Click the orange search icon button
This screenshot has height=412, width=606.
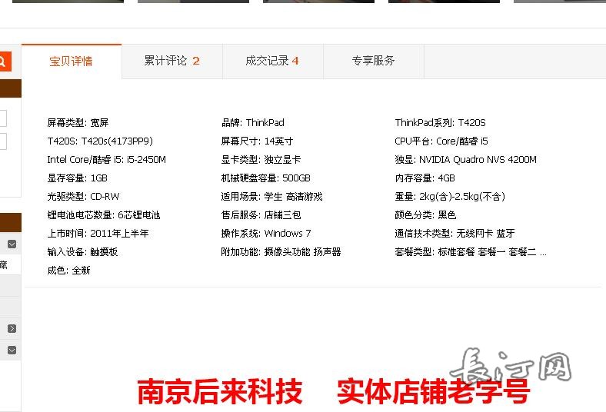pyautogui.click(x=5, y=61)
